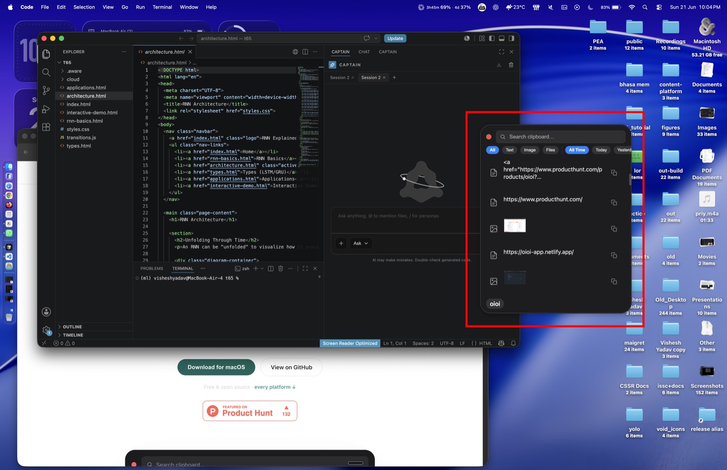Image resolution: width=727 pixels, height=470 pixels.
Task: Split the editor to the right
Action: coord(305,52)
